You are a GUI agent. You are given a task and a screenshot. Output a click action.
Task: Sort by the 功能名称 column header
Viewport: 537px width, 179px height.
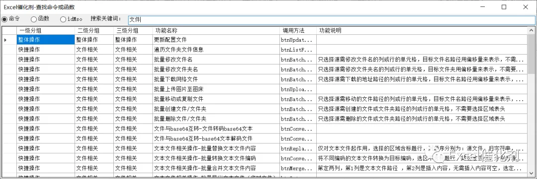pyautogui.click(x=216, y=30)
